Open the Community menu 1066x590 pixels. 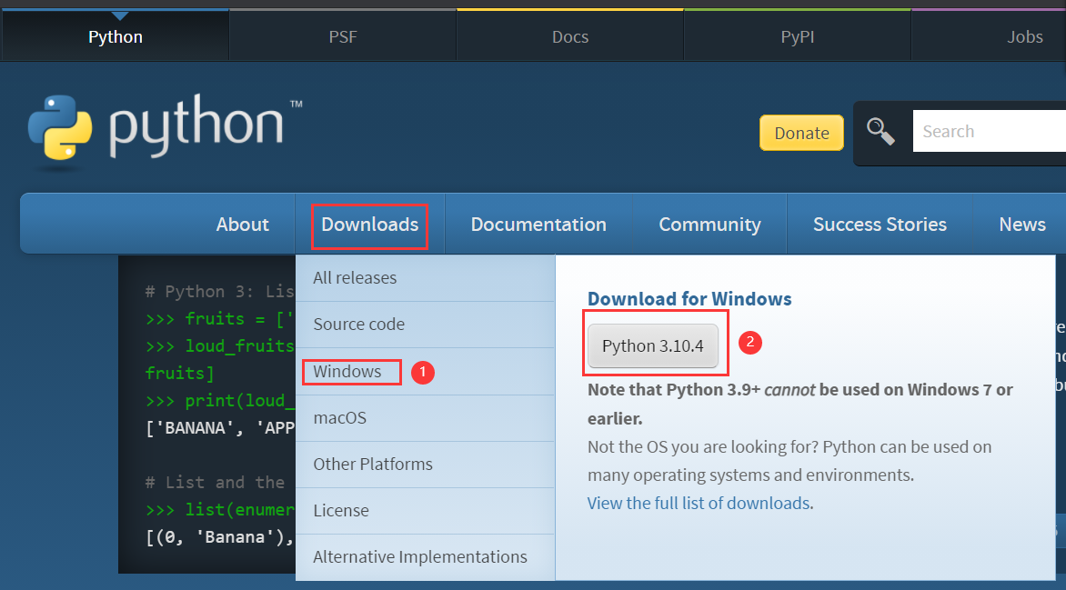(x=709, y=225)
